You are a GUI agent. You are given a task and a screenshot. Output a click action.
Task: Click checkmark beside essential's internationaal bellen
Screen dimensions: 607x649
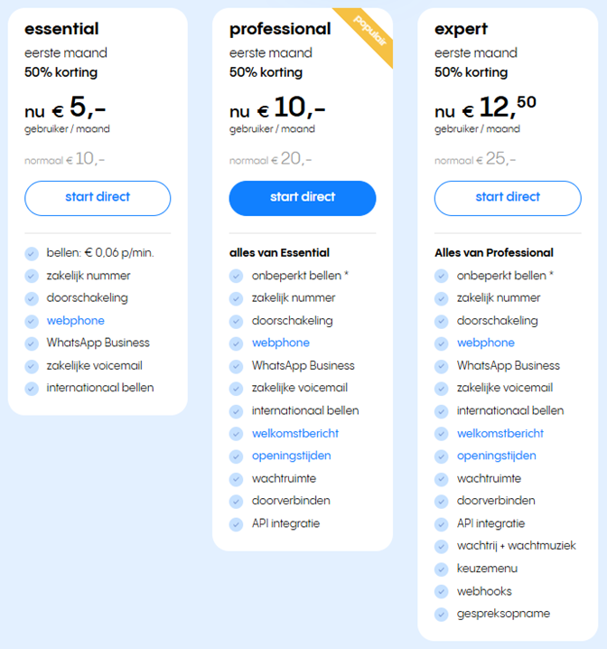coord(32,389)
